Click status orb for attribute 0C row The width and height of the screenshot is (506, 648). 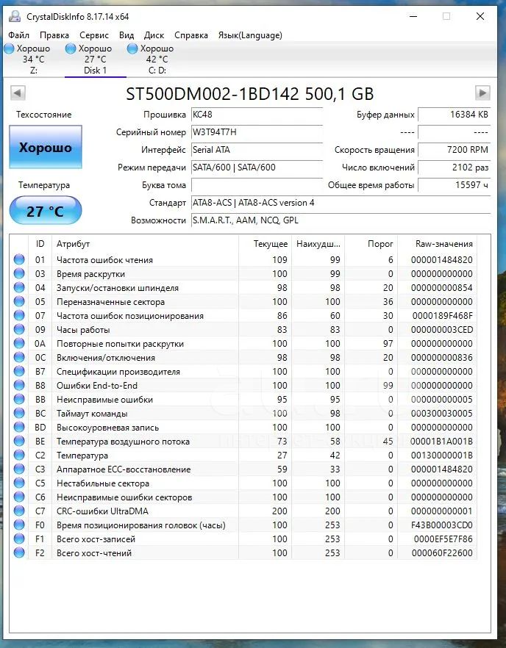[x=19, y=358]
